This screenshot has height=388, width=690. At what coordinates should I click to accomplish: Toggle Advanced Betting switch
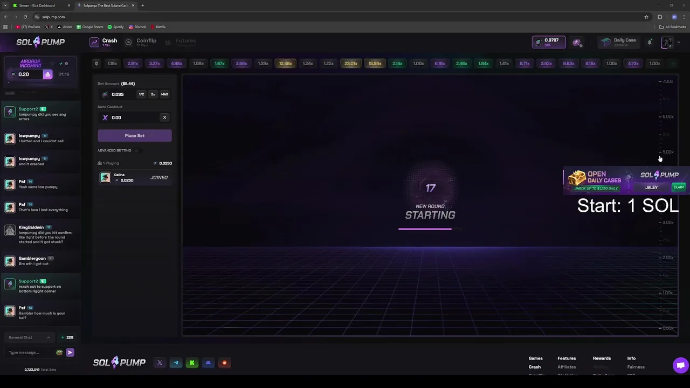click(x=137, y=150)
